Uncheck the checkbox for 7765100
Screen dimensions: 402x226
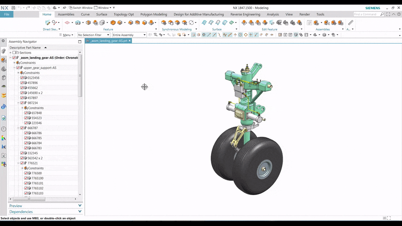tap(26, 178)
